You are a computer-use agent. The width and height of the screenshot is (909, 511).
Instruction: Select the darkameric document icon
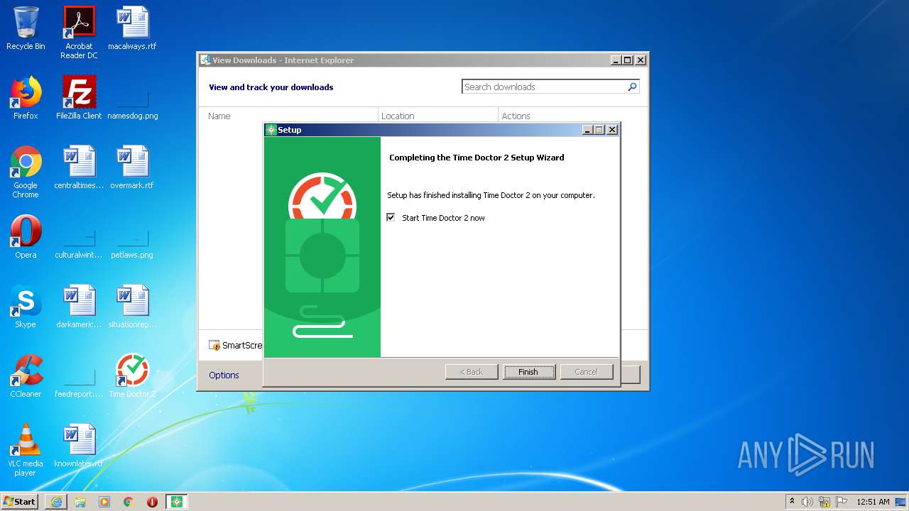[79, 307]
